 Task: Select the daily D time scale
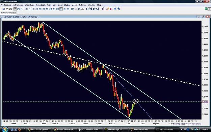coord(61,9)
